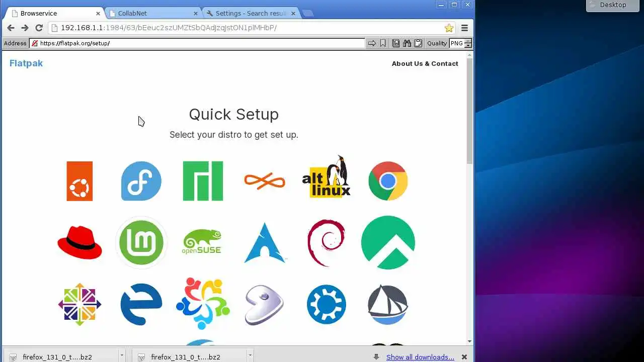Click download arrow icon near Show all downloads

pos(376,357)
